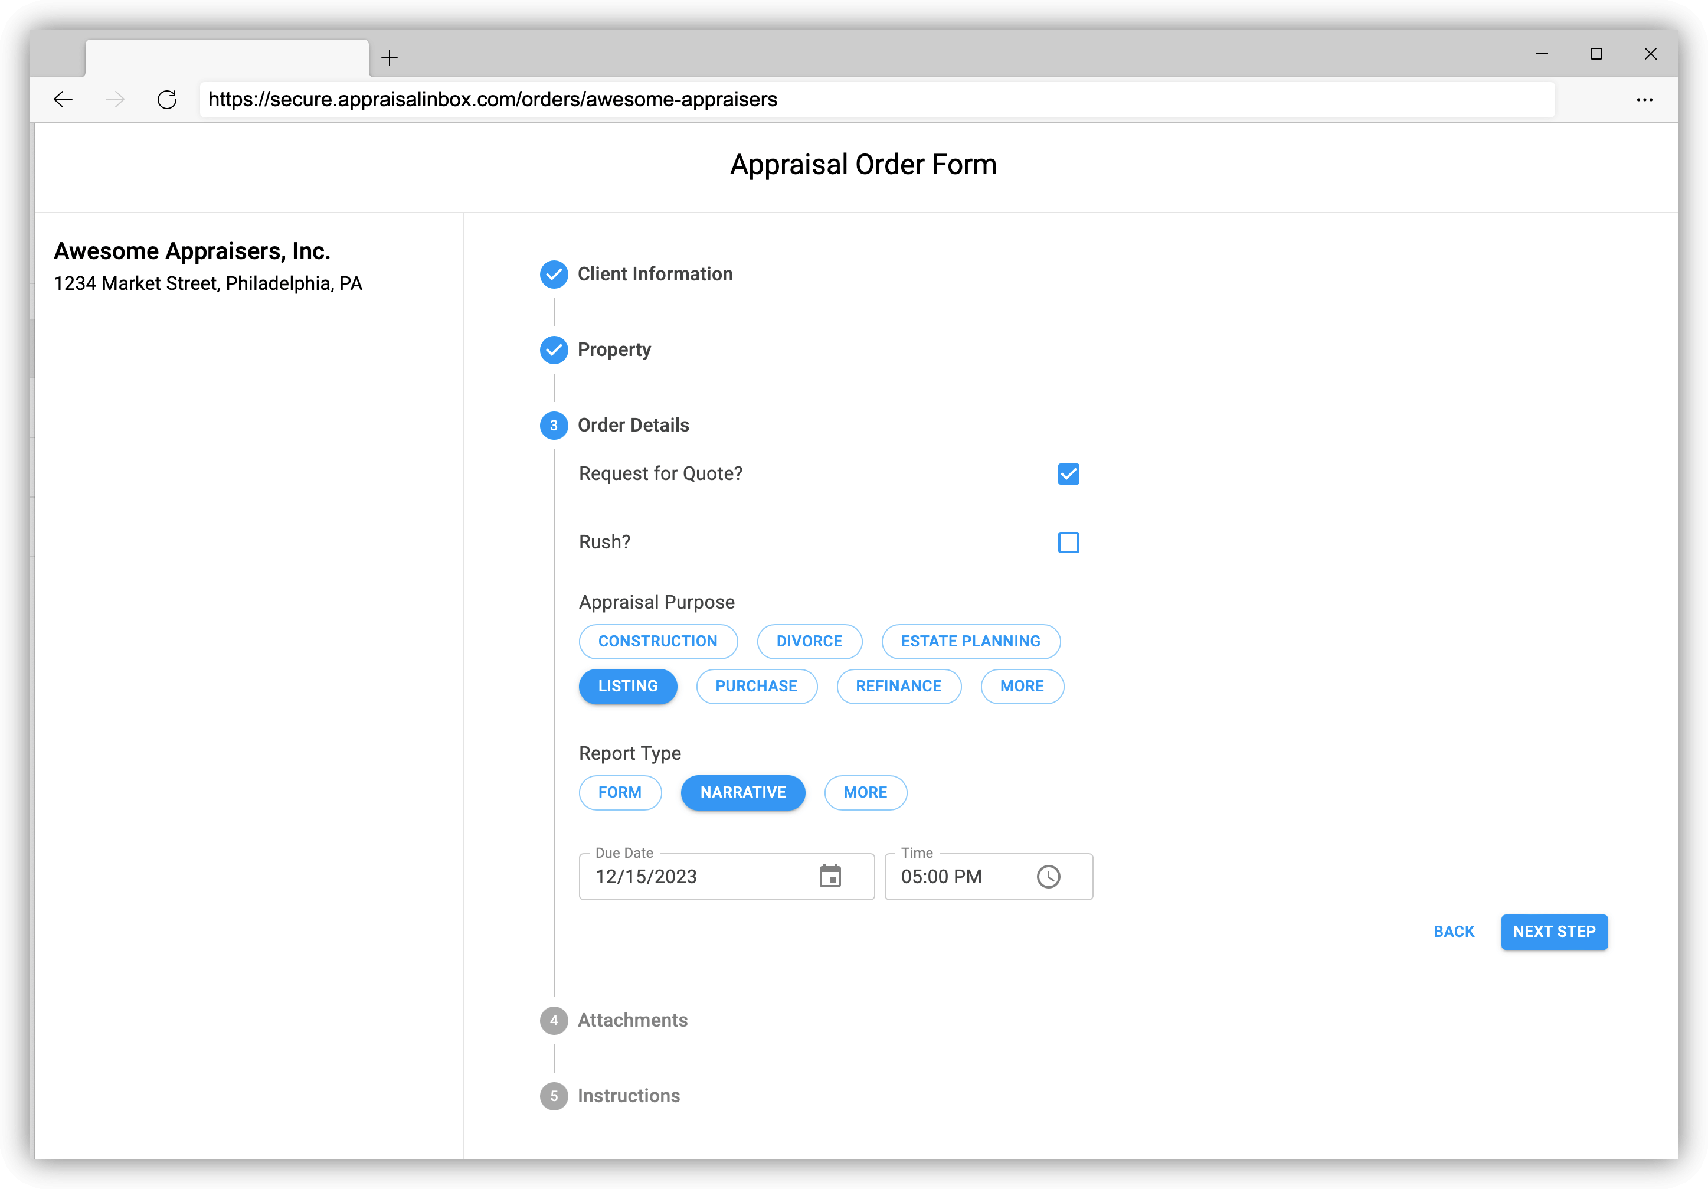Deselect the LISTING appraisal purpose

tap(628, 686)
